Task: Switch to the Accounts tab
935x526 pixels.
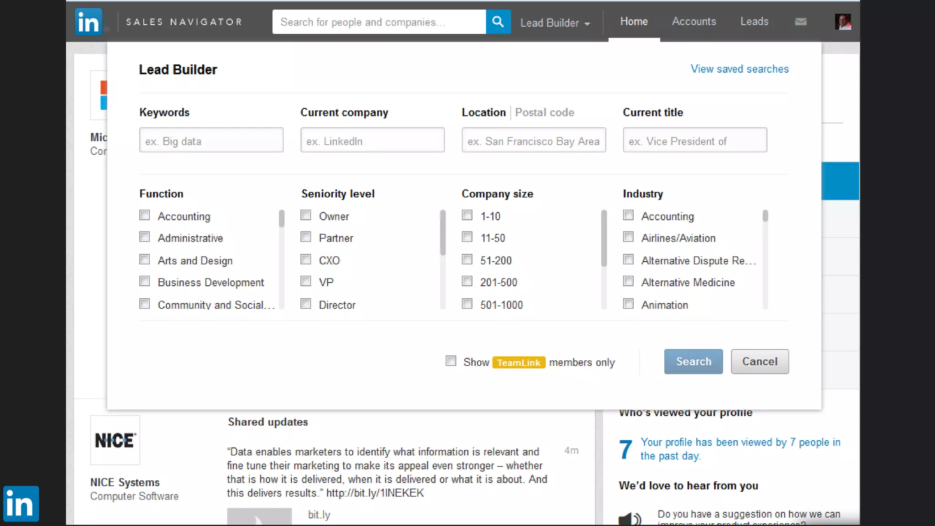Action: [693, 21]
